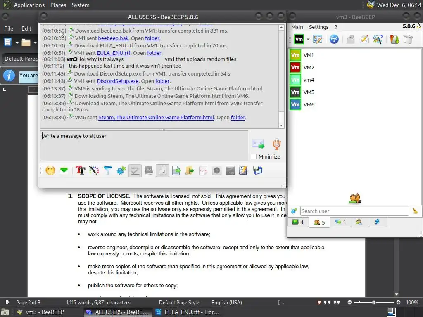
Task: Open the LibreOffice File menu
Action: point(8,28)
